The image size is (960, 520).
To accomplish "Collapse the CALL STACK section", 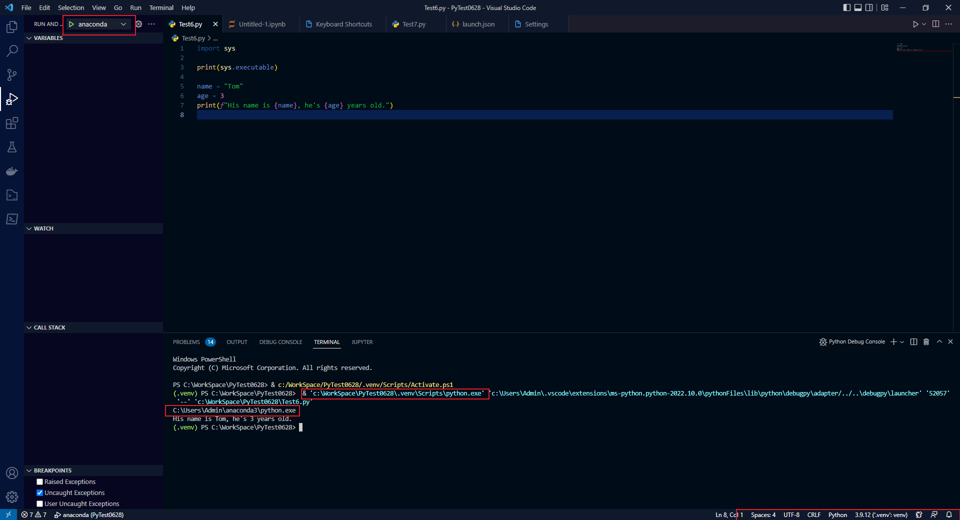I will [x=28, y=327].
